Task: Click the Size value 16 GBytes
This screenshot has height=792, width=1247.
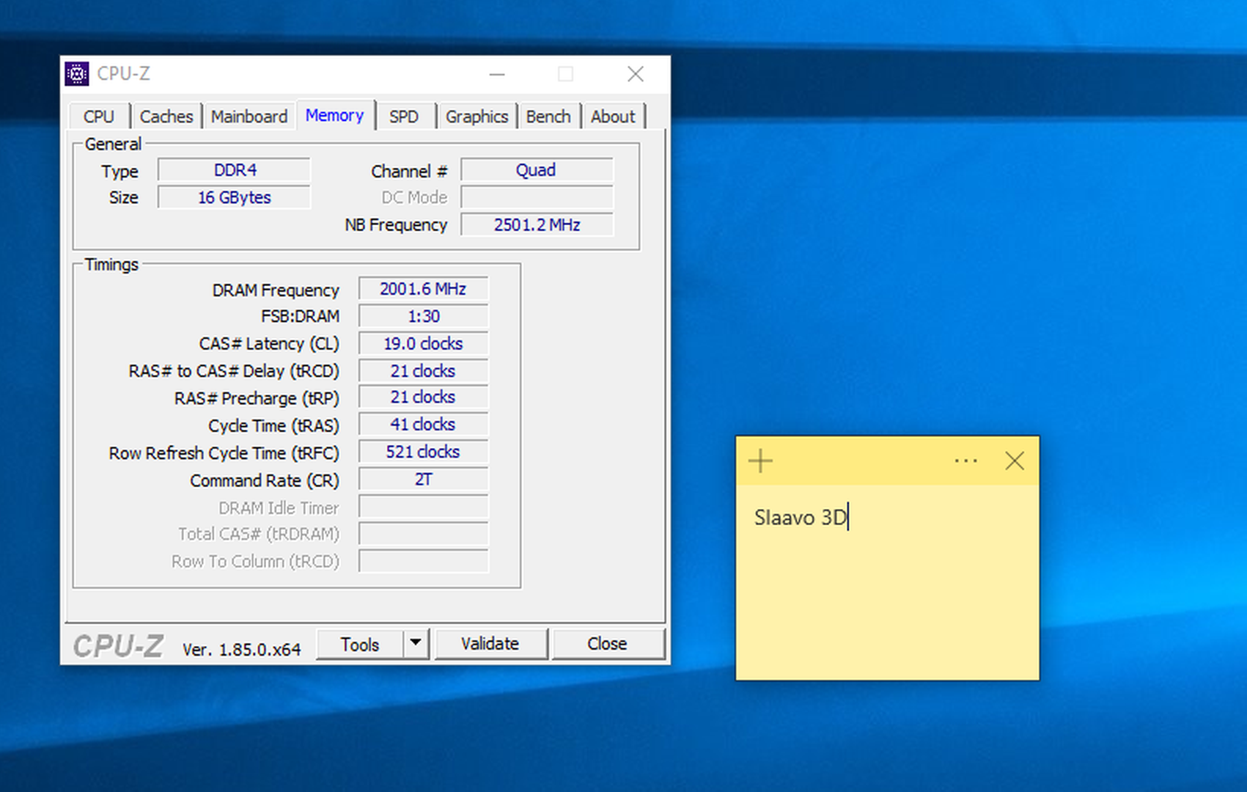Action: click(x=235, y=197)
